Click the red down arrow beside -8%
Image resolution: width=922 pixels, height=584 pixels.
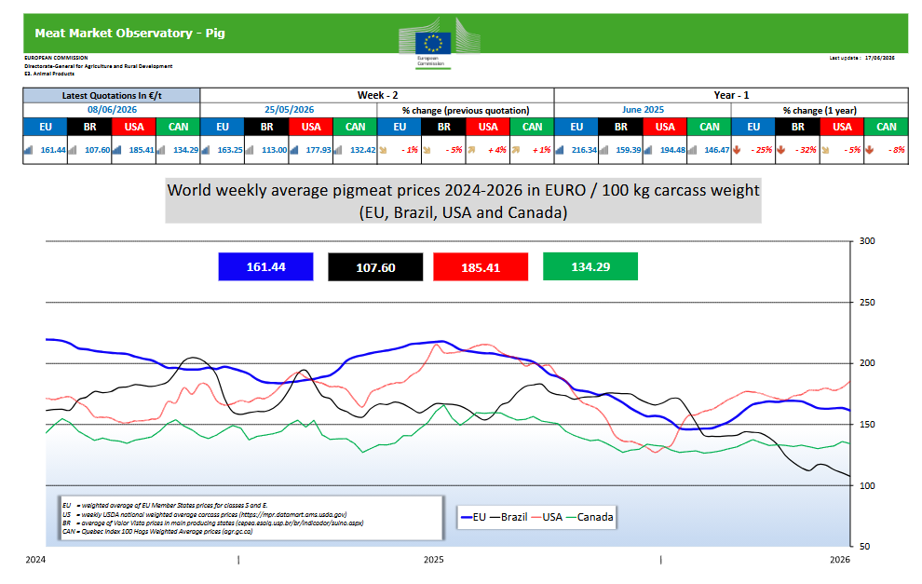[x=870, y=150]
